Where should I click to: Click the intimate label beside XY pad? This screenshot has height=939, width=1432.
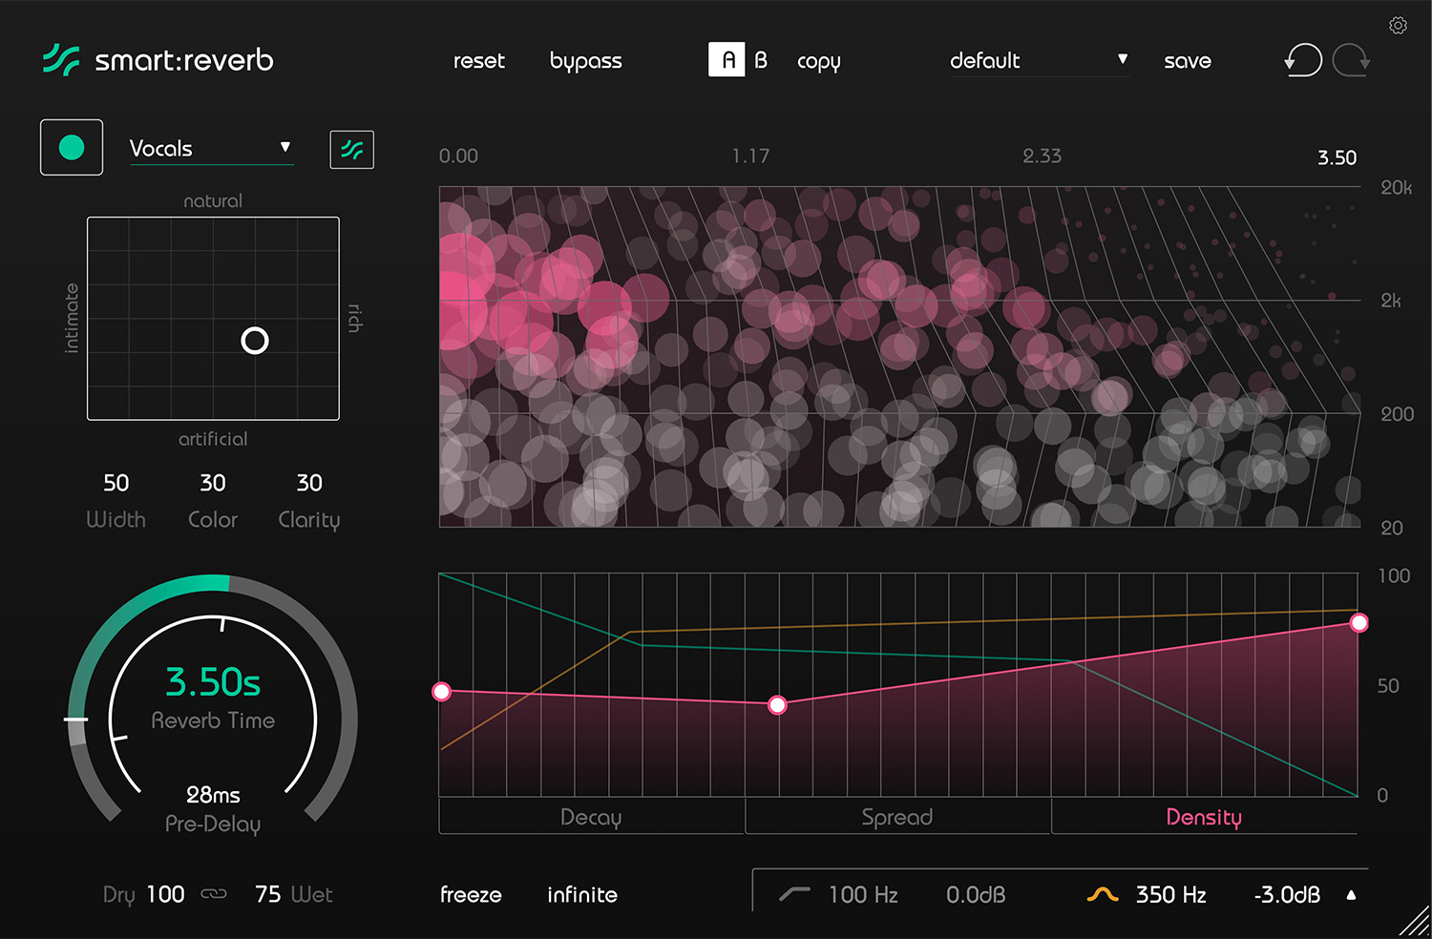(x=72, y=319)
